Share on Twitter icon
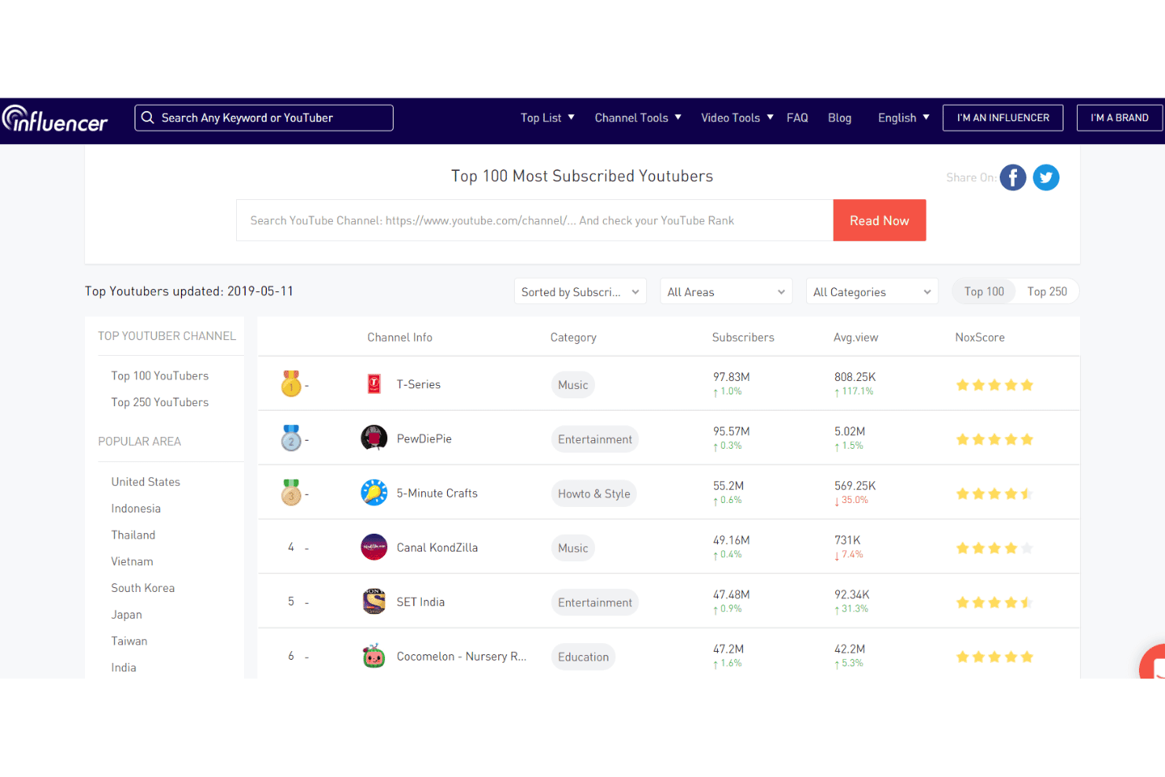This screenshot has width=1165, height=777. pyautogui.click(x=1046, y=178)
